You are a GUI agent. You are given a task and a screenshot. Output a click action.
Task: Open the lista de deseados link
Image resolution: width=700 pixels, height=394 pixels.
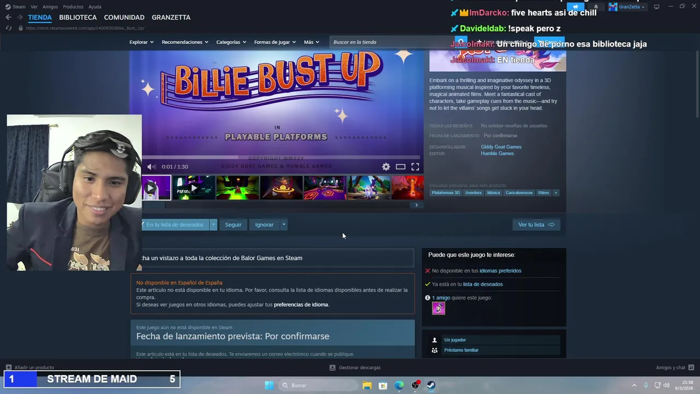coord(483,284)
